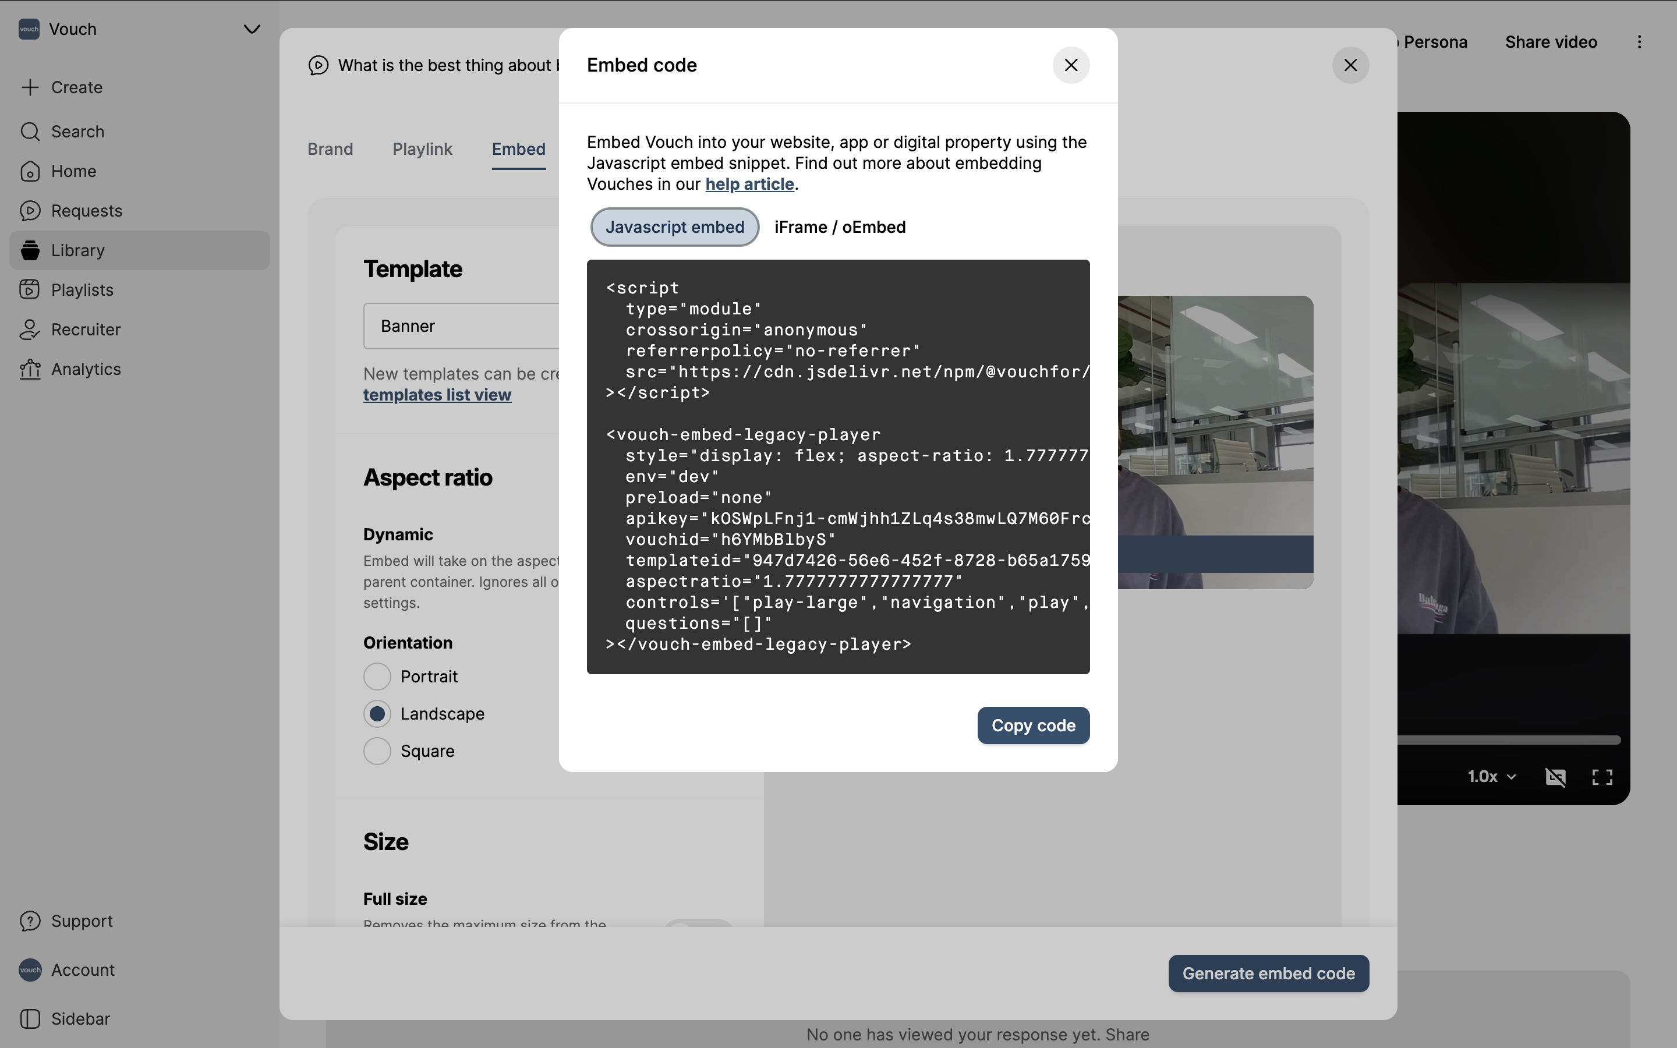Viewport: 1677px width, 1048px height.
Task: Choose the Square orientation radio
Action: coord(377,751)
